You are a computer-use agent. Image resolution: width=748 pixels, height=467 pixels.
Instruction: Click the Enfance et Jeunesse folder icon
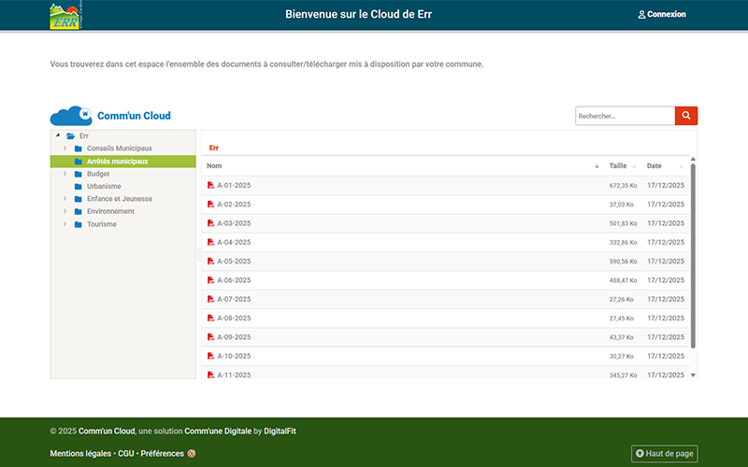click(79, 199)
